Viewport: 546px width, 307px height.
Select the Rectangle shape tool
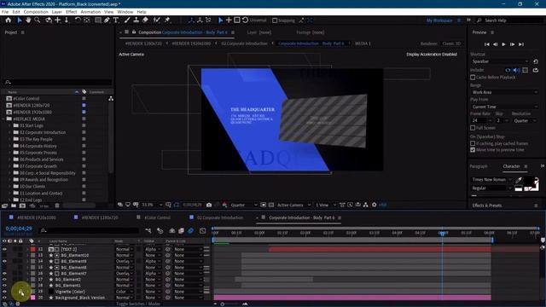98,20
